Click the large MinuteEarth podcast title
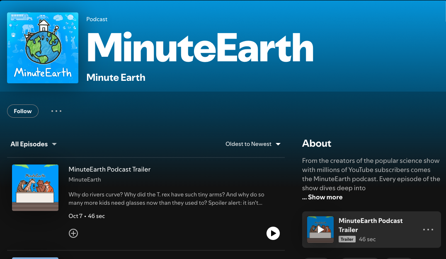Image resolution: width=446 pixels, height=259 pixels. [x=200, y=48]
